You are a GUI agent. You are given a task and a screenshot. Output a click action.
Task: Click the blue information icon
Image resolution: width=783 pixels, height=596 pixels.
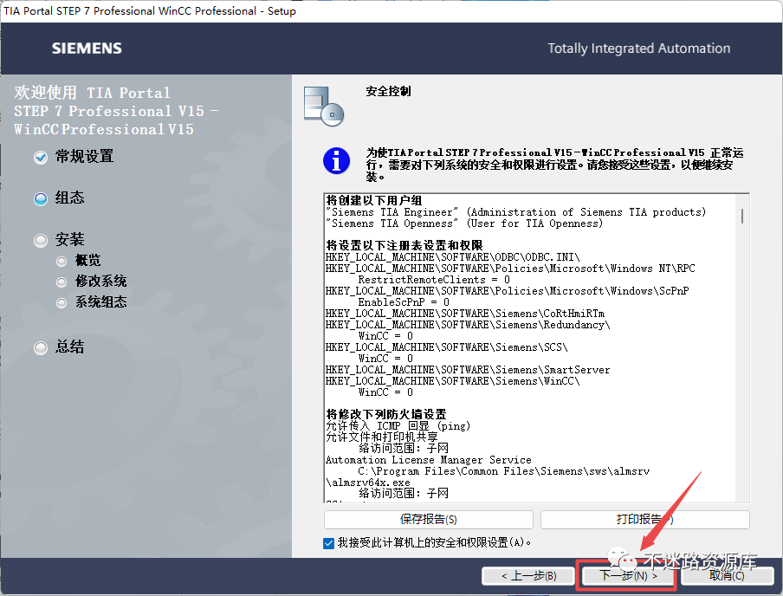tap(336, 161)
